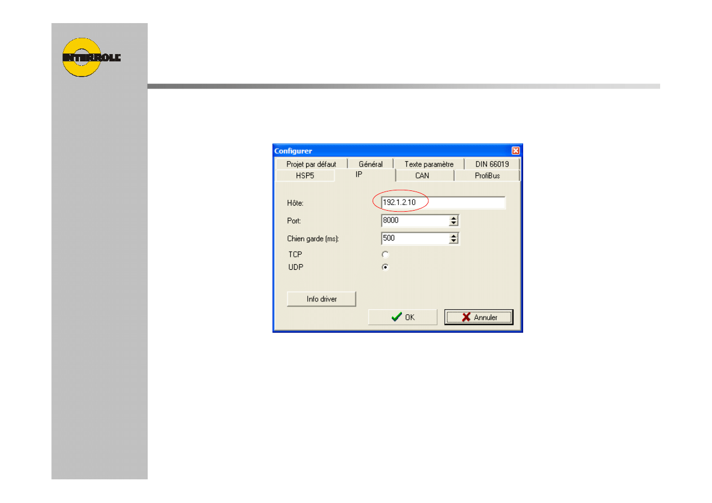Switch to the Projet par défaut tab
Screen dimensions: 712x503
click(311, 164)
